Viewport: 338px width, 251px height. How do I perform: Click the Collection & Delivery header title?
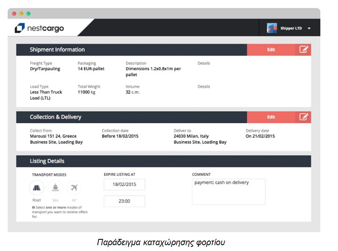click(x=55, y=117)
